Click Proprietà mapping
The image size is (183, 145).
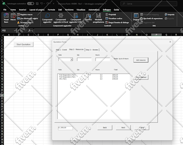149,15
